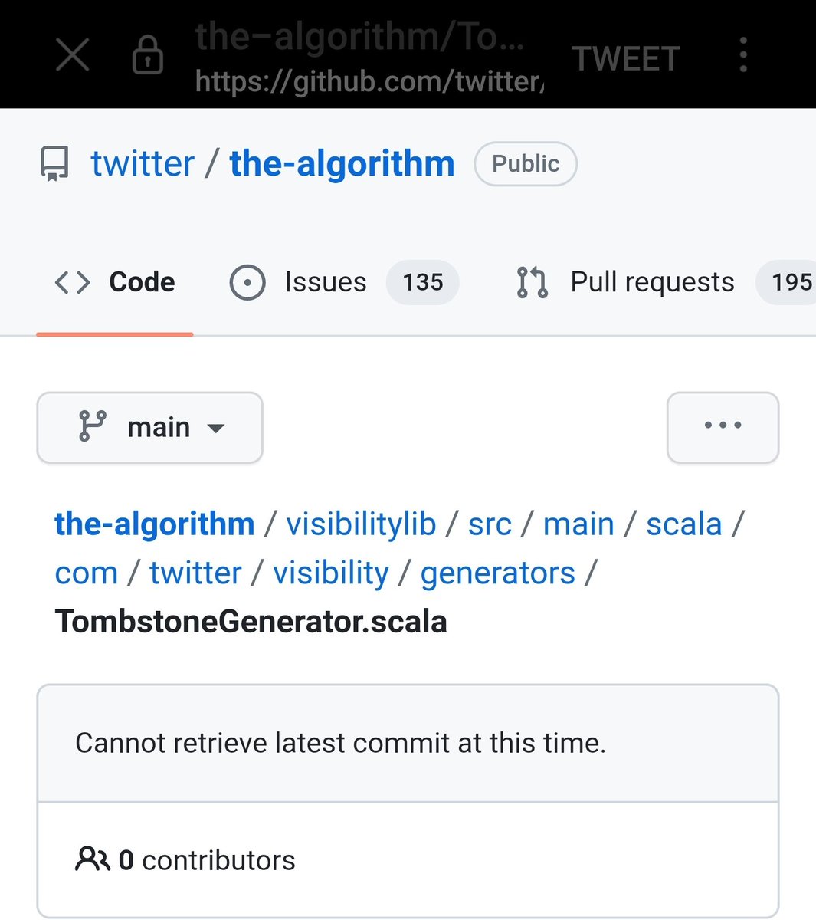Close the in-app browser with X
816x920 pixels.
[73, 55]
